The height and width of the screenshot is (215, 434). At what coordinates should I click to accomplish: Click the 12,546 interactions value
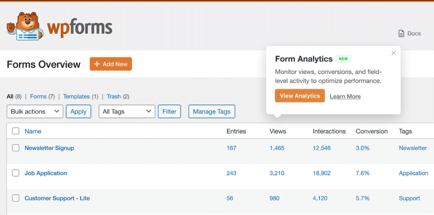coord(322,148)
